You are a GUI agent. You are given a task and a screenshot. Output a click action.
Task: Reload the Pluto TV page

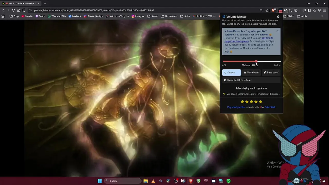point(13,10)
